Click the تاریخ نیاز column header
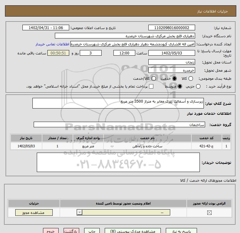The height and width of the screenshot is (233, 240). click(26, 138)
